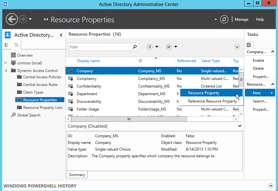
Task: Click the Confidentiality row icon
Action: [x=71, y=86]
